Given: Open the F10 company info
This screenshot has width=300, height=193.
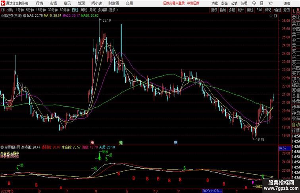Looking at the screenshot, I should click(x=259, y=10).
